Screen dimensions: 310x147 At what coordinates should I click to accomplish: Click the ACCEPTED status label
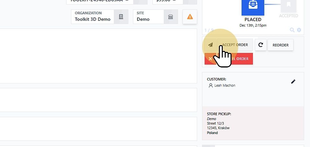click(289, 16)
